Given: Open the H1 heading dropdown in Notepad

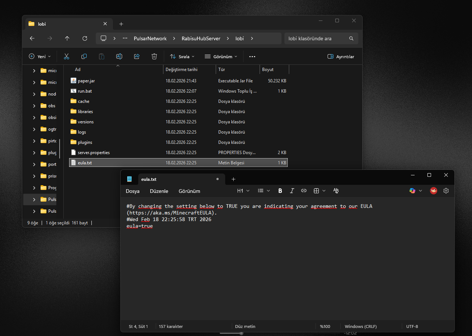Looking at the screenshot, I should tap(243, 191).
